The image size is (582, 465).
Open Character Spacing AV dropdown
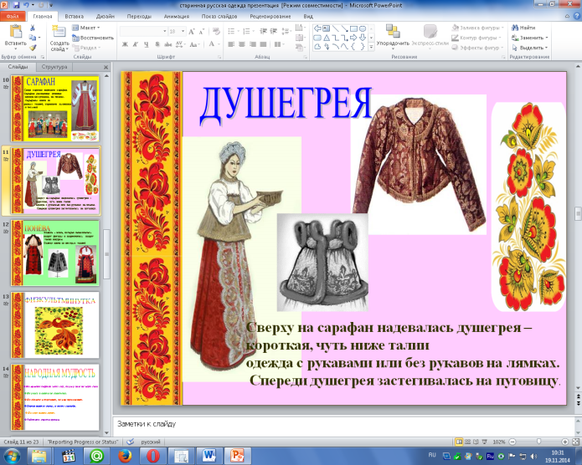click(180, 44)
